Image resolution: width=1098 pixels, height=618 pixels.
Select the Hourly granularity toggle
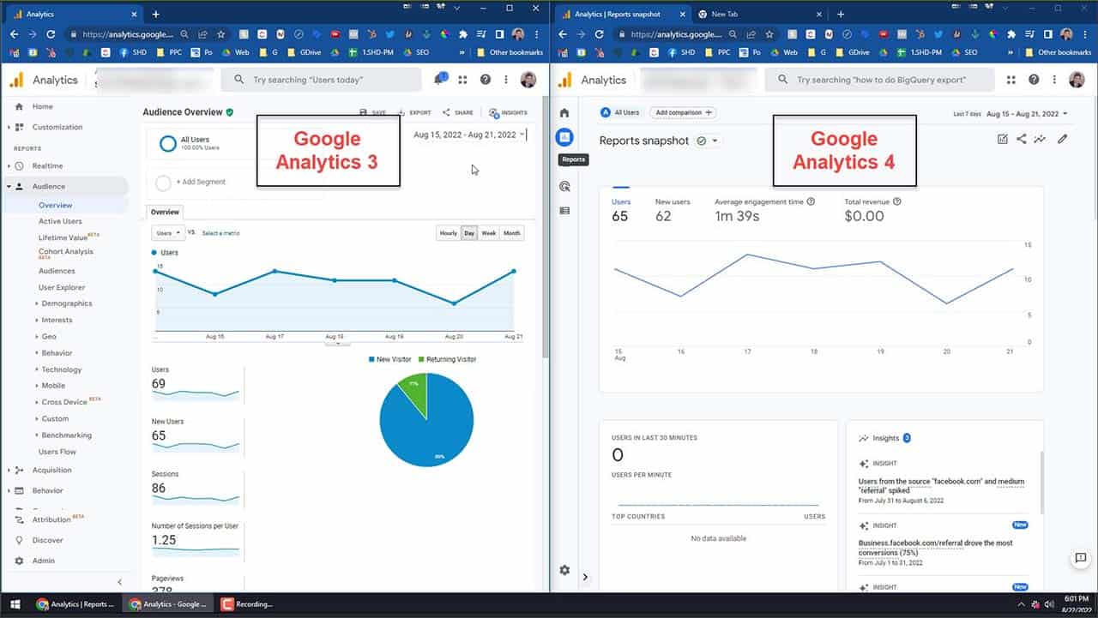point(448,233)
